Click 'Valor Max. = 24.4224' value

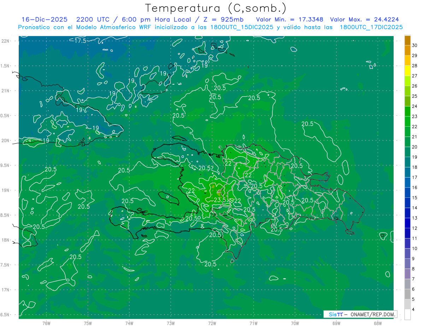click(x=364, y=19)
